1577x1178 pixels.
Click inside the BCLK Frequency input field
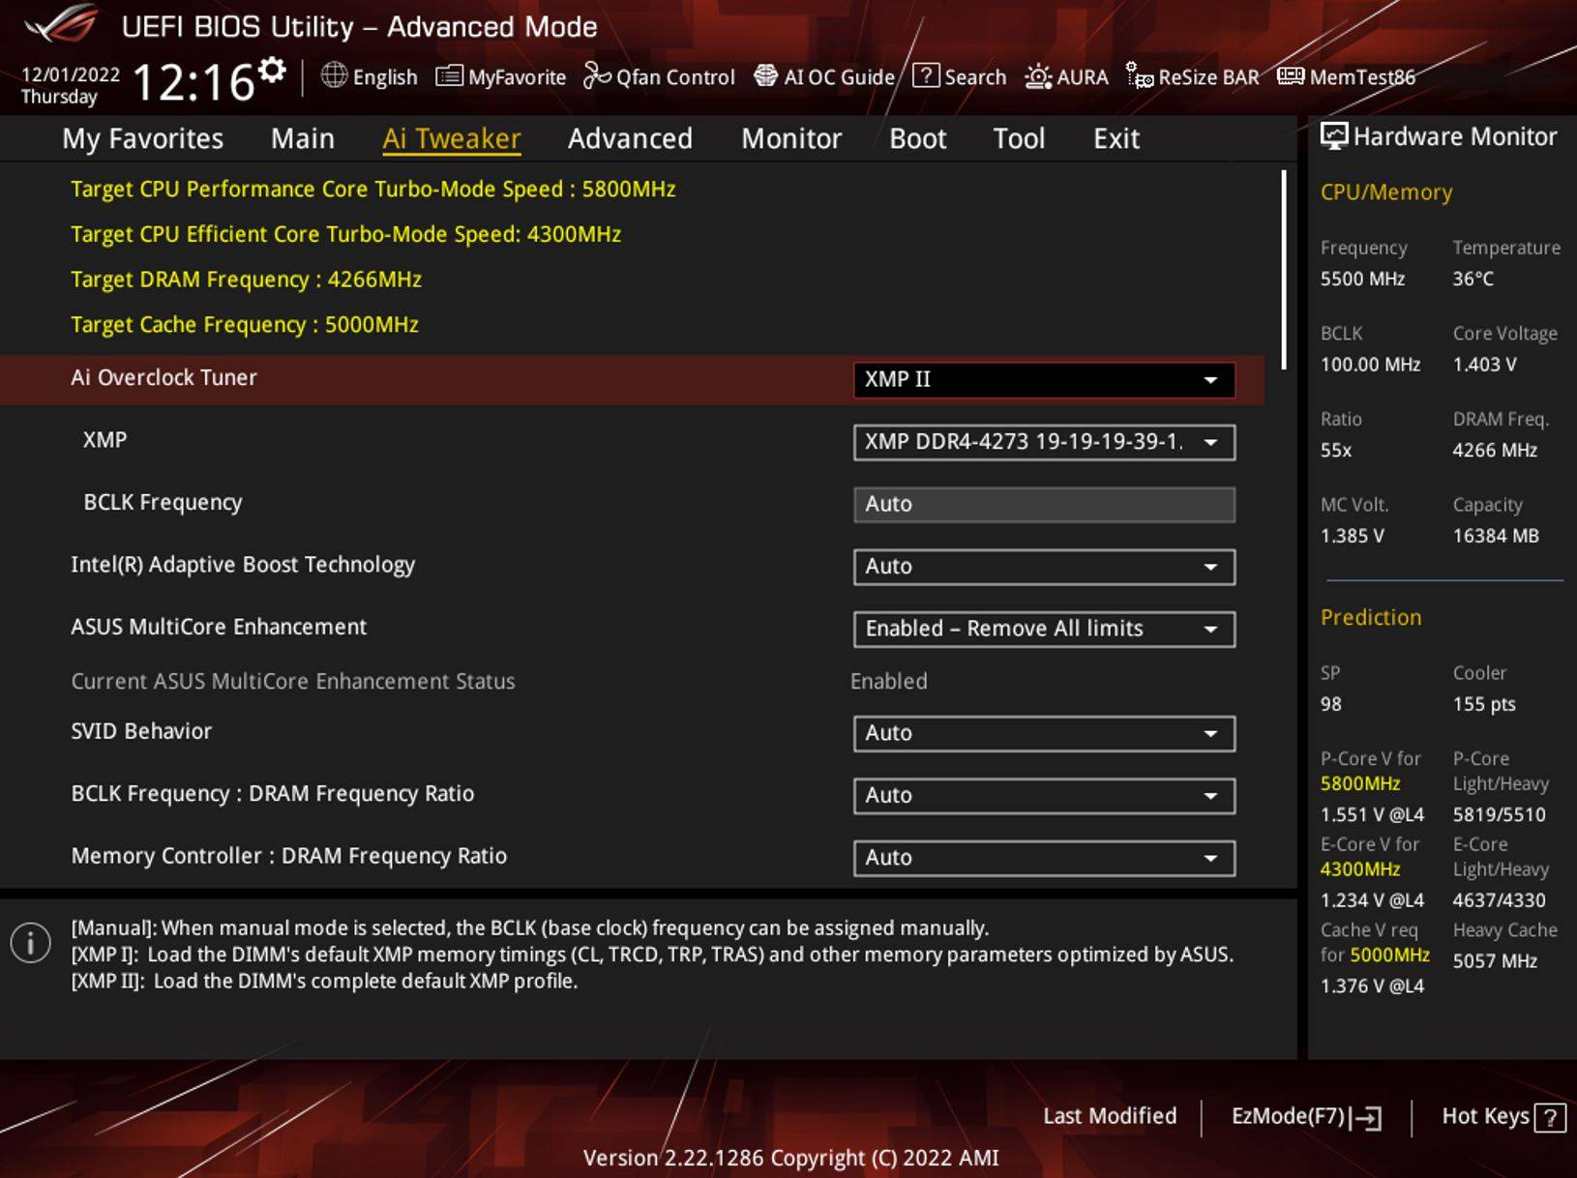click(1043, 503)
